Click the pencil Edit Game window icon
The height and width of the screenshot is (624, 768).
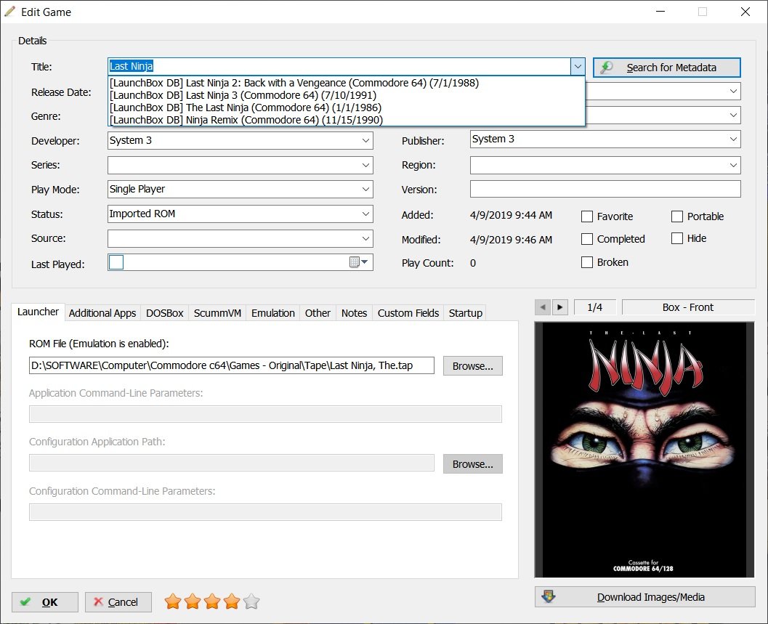9,12
